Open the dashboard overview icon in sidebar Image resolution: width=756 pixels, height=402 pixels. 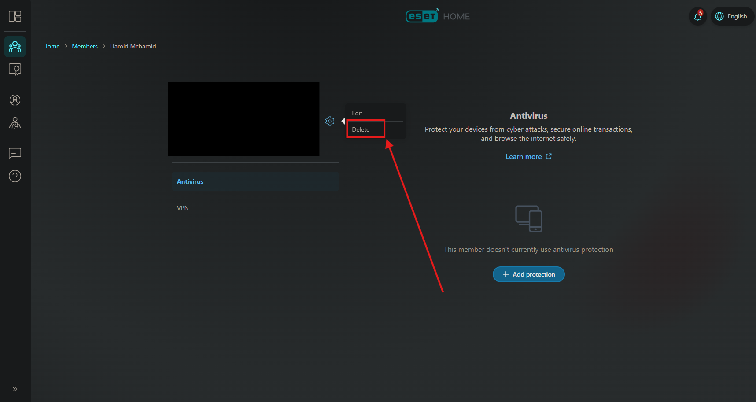[15, 16]
